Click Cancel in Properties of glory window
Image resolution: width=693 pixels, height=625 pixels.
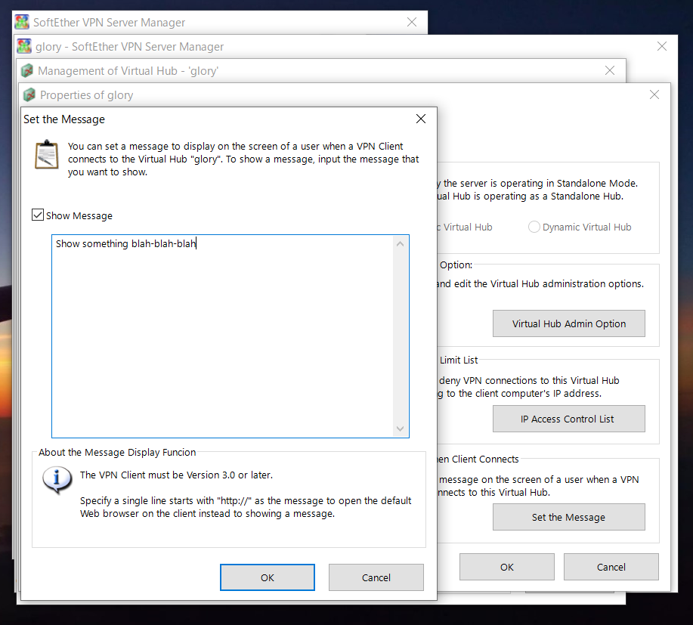click(x=611, y=567)
